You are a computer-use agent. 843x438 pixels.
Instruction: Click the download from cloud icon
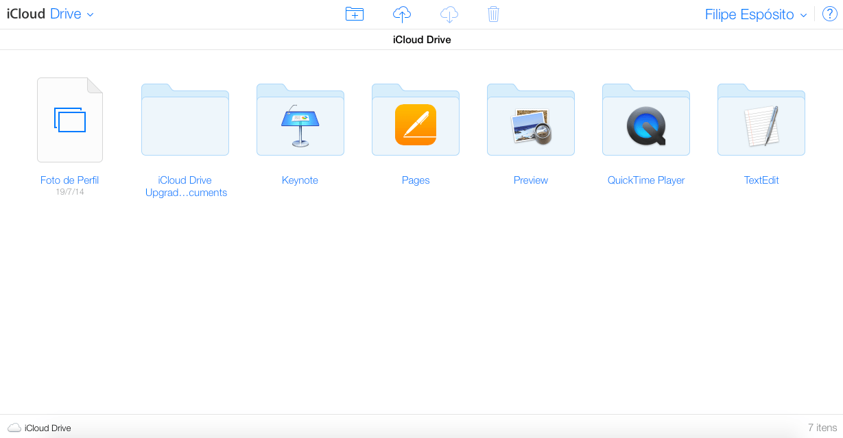[x=449, y=14]
